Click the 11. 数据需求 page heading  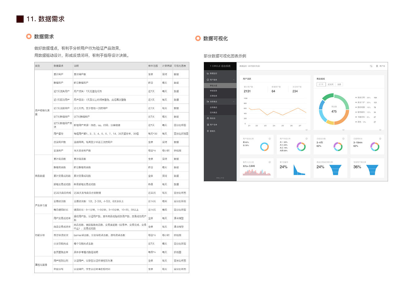point(45,19)
